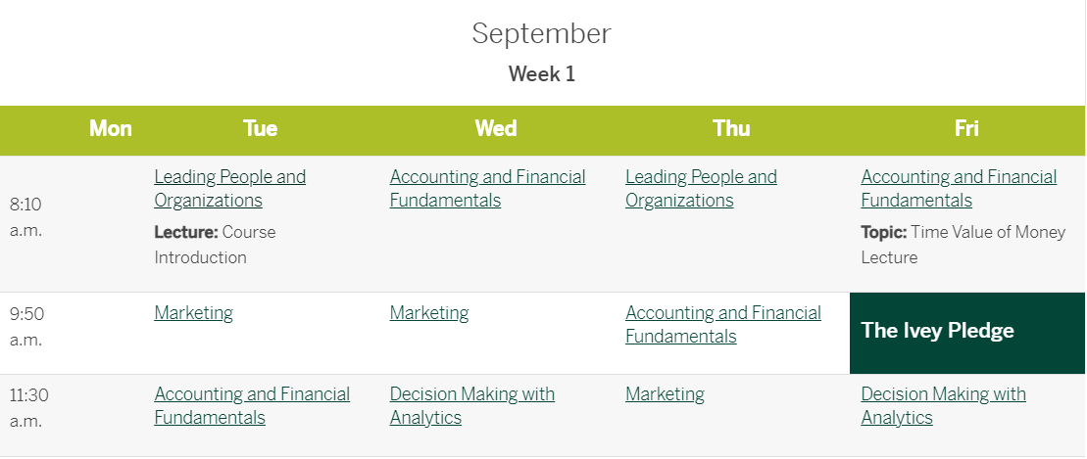The width and height of the screenshot is (1087, 459).
Task: Open Friday 8:10 Accounting and Financial Fundamentals link
Action: point(959,188)
